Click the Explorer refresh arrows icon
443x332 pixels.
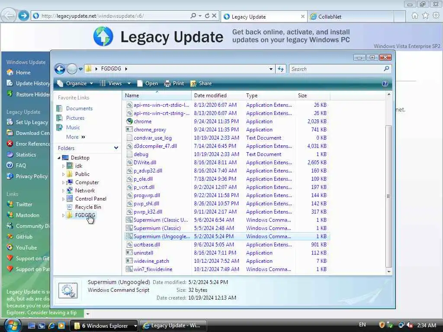pos(280,69)
